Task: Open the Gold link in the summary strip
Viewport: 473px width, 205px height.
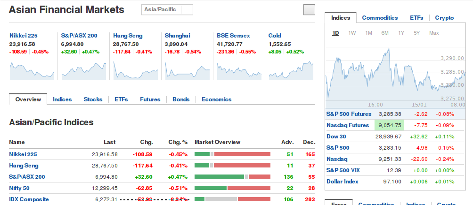Action: click(x=275, y=36)
